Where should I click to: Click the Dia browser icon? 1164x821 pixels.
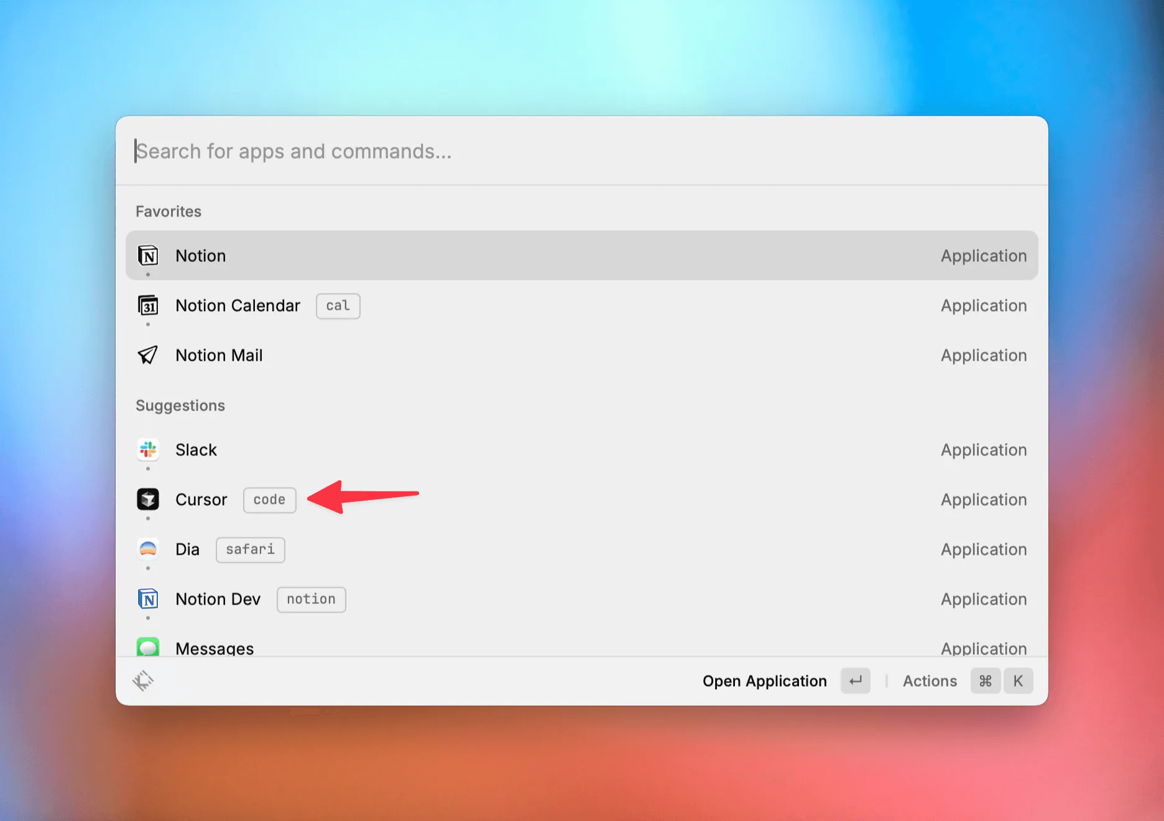pyautogui.click(x=148, y=549)
